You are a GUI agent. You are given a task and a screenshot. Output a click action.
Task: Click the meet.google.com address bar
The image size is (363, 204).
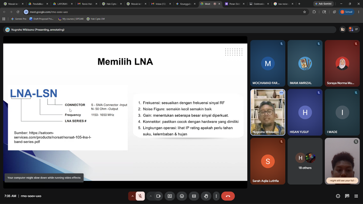162,12
